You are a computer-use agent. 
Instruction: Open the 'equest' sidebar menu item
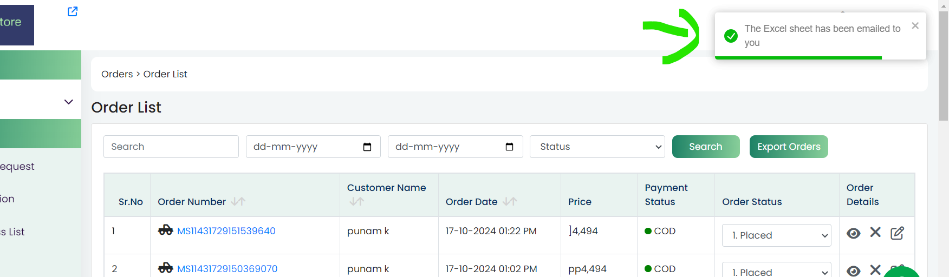(17, 167)
